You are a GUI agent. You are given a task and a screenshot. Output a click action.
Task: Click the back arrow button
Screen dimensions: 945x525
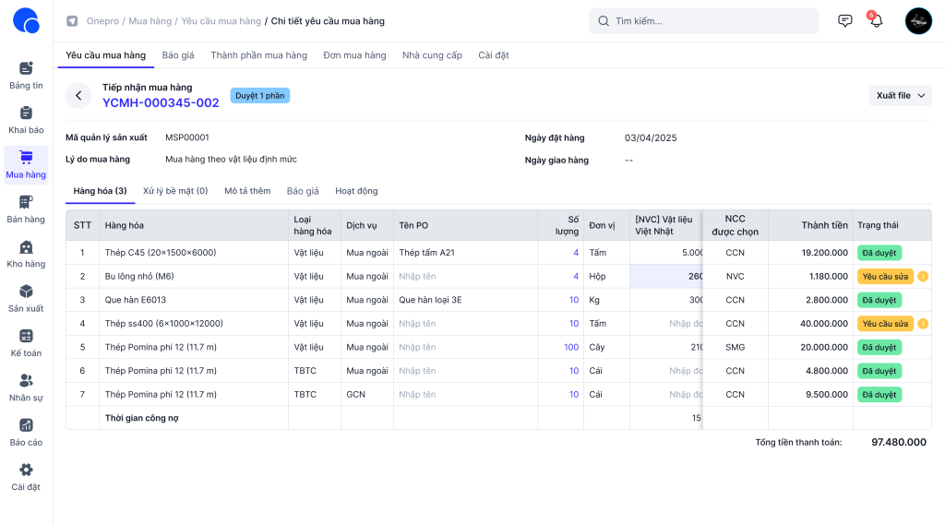[x=78, y=95]
